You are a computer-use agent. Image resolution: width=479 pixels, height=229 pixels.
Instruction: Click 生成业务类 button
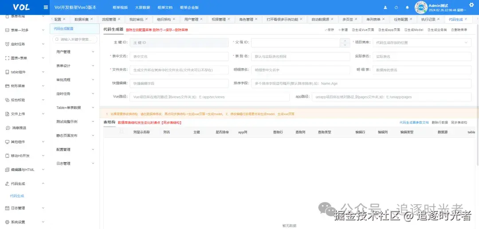[437, 30]
